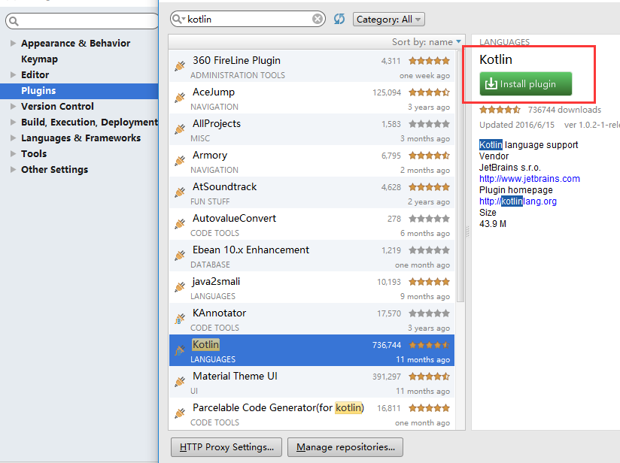This screenshot has width=620, height=463.
Task: Click the AceJump plugin icon
Action: 180,97
